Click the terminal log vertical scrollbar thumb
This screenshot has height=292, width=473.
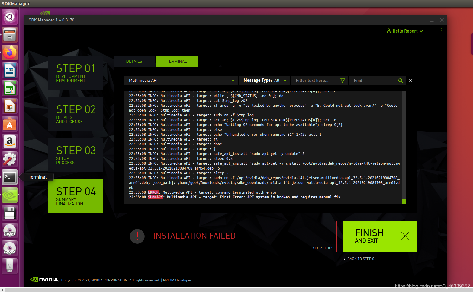404,202
